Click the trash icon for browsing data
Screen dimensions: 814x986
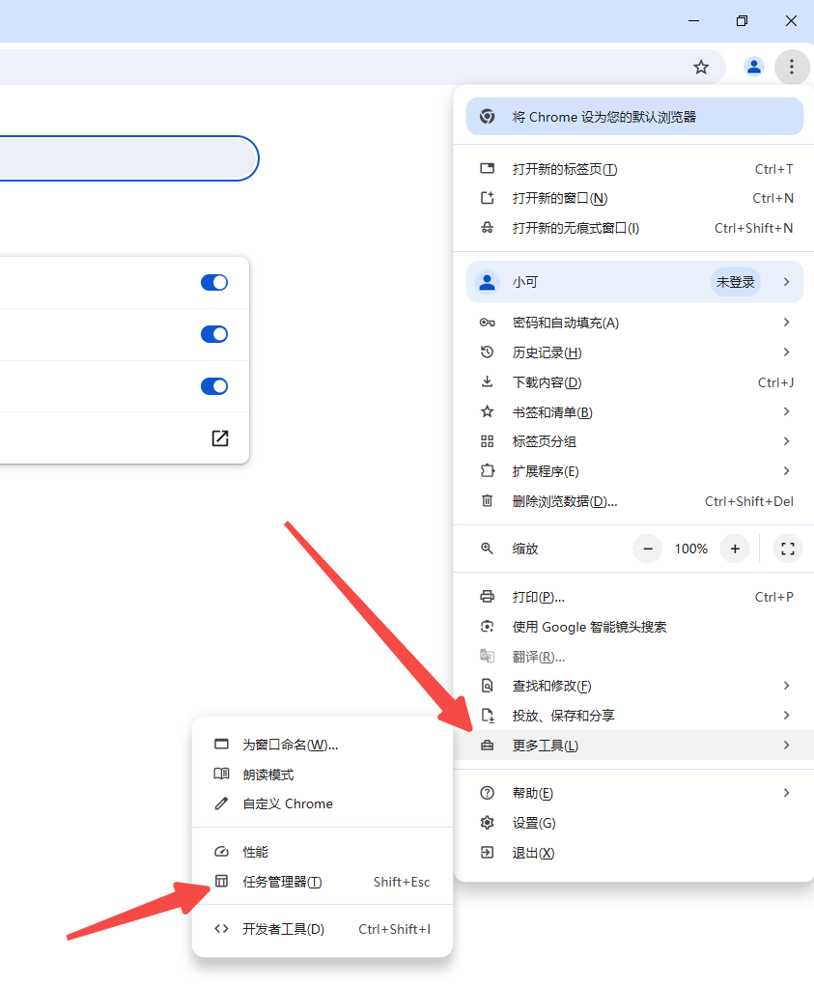tap(487, 500)
